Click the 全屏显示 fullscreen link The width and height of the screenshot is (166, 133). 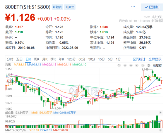click(x=155, y=59)
